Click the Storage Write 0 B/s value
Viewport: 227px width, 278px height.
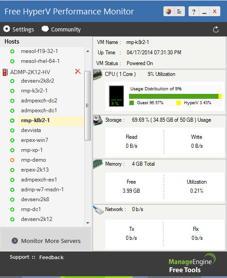197,146
